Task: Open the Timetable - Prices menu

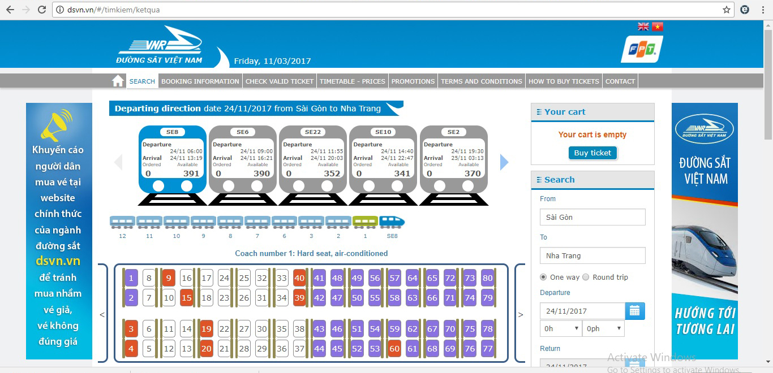Action: pyautogui.click(x=352, y=81)
